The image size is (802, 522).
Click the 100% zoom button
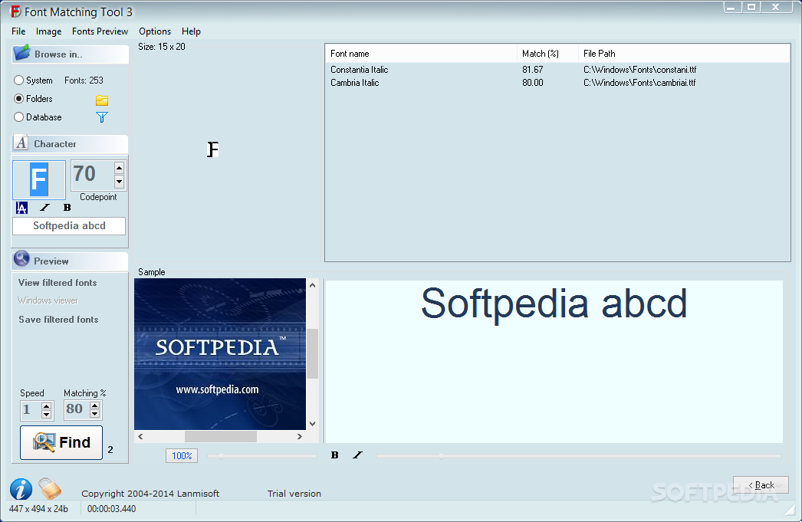[x=182, y=455]
